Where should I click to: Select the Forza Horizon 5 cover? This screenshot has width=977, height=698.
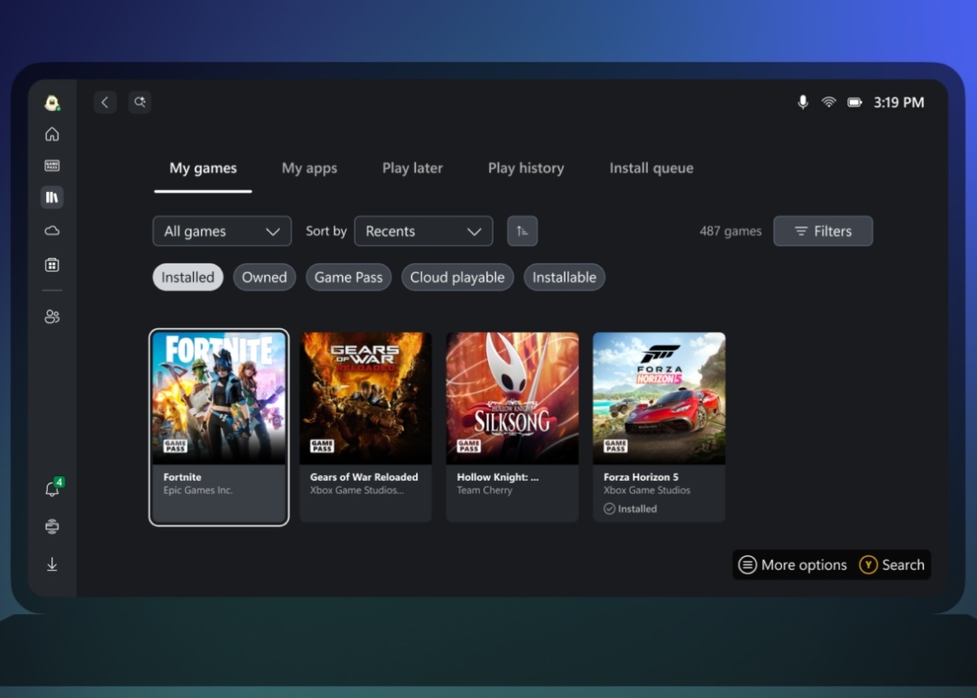point(659,398)
